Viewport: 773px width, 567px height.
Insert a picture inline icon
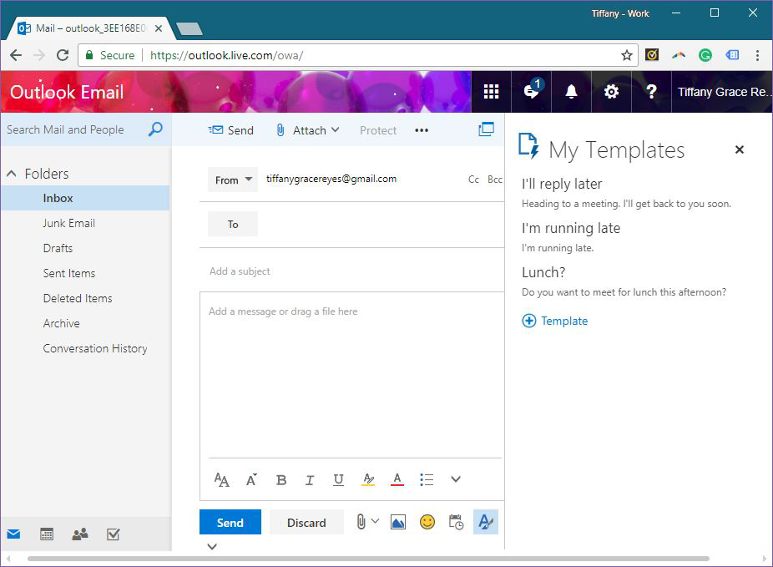tap(397, 523)
